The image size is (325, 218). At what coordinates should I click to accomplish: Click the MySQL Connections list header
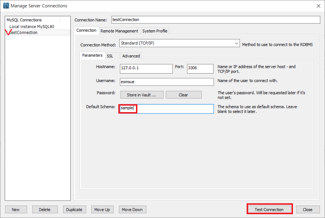coord(33,20)
